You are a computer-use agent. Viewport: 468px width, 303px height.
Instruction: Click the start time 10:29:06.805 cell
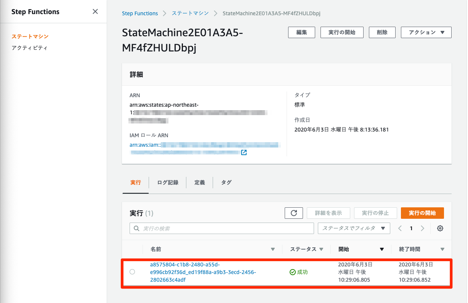click(355, 272)
